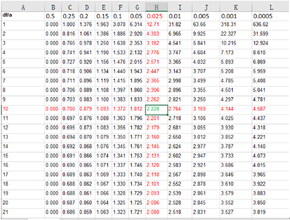Screen dimensions: 290x220
Task: Click the red 0.025 alpha cell
Action: tap(157, 16)
